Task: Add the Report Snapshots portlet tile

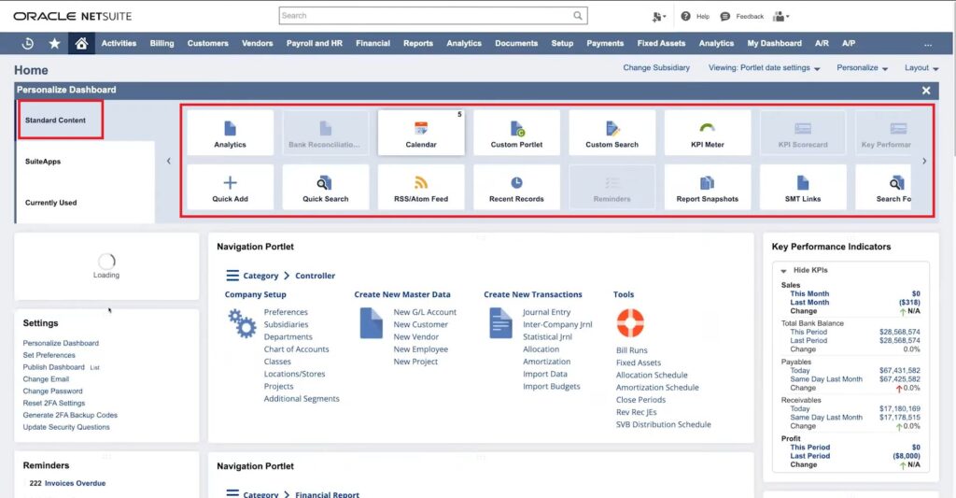Action: pos(708,188)
